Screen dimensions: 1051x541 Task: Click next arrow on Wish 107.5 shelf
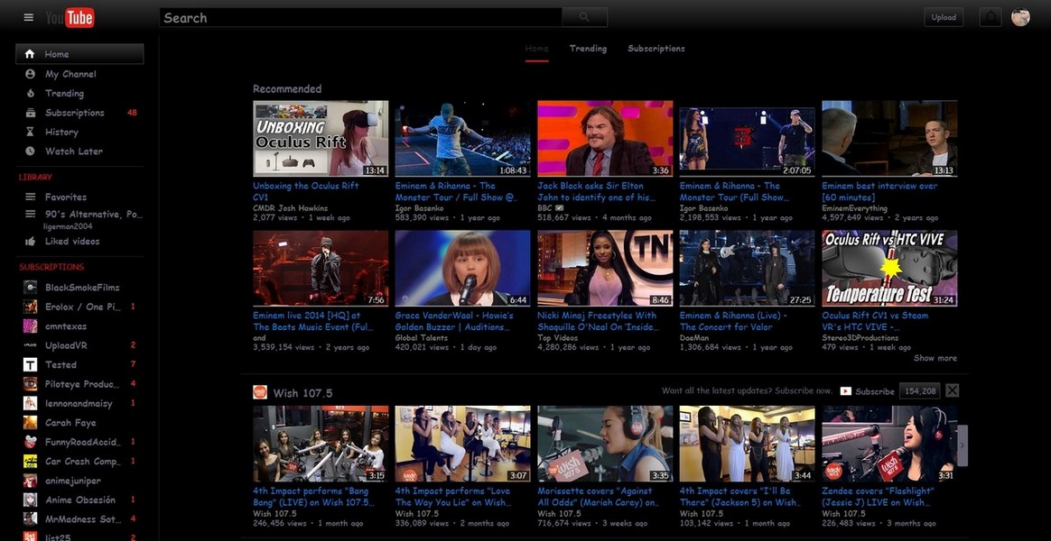pyautogui.click(x=963, y=445)
